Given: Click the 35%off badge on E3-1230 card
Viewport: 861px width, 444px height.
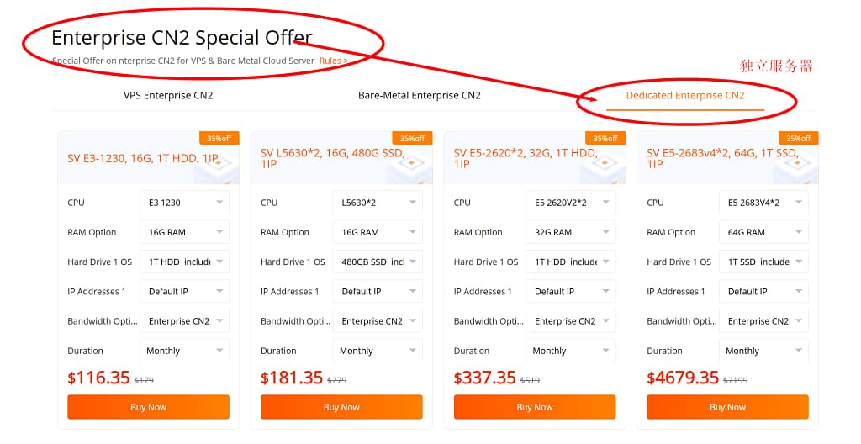Looking at the screenshot, I should tap(219, 139).
